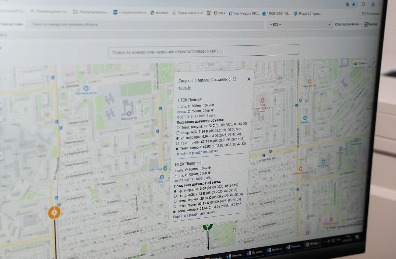Click the Chrome icon in the taskbar
The height and width of the screenshot is (259, 396).
point(307,244)
